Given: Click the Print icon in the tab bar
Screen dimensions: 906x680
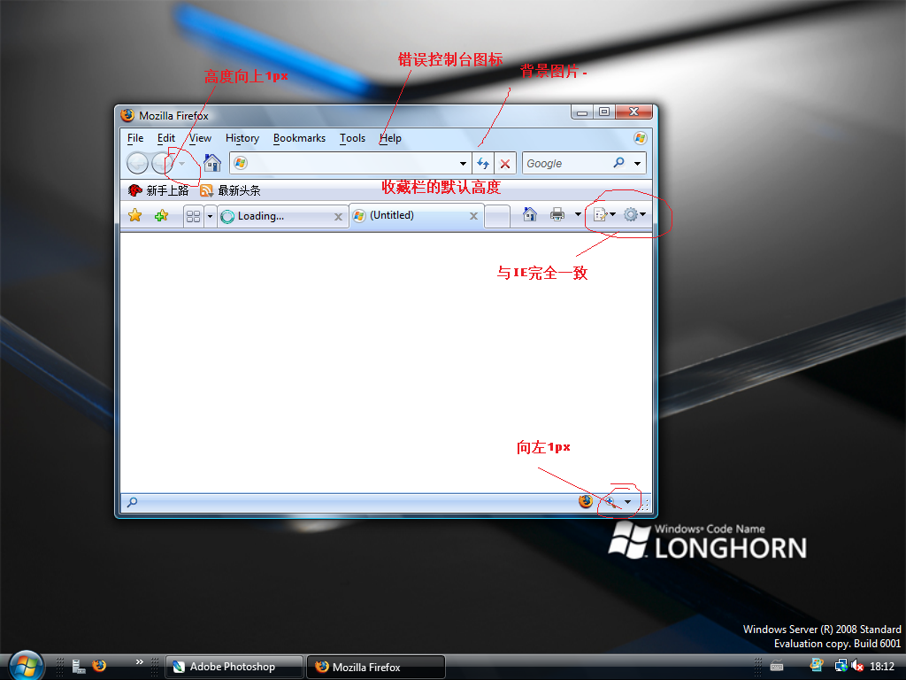Looking at the screenshot, I should pyautogui.click(x=557, y=214).
